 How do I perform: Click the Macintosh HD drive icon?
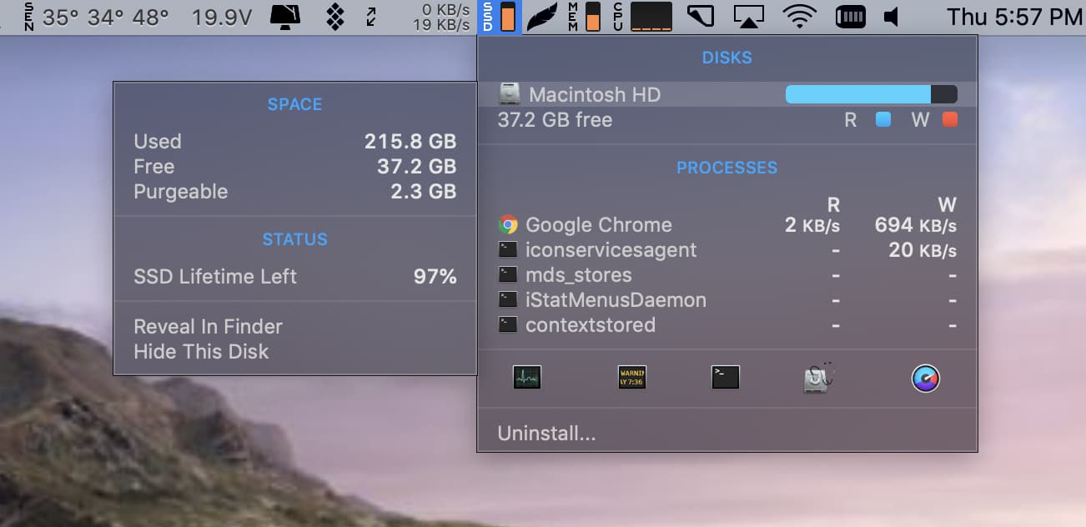point(509,94)
